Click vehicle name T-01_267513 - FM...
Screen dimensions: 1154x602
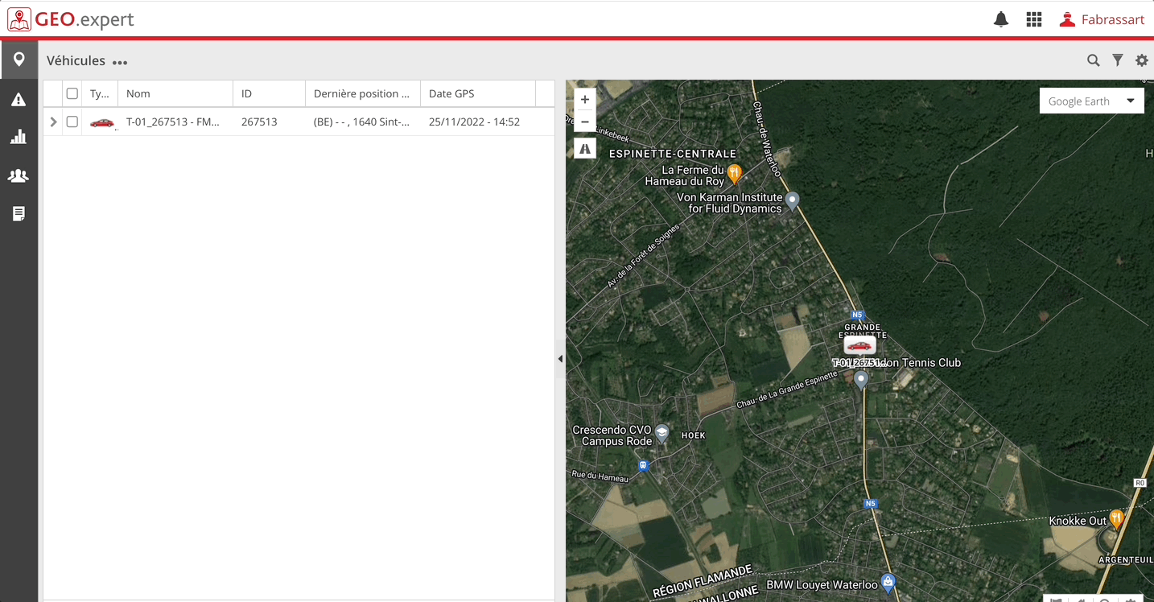coord(173,122)
